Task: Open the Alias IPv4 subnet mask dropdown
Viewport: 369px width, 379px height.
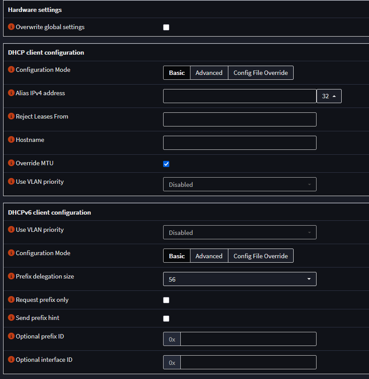Action: (329, 96)
